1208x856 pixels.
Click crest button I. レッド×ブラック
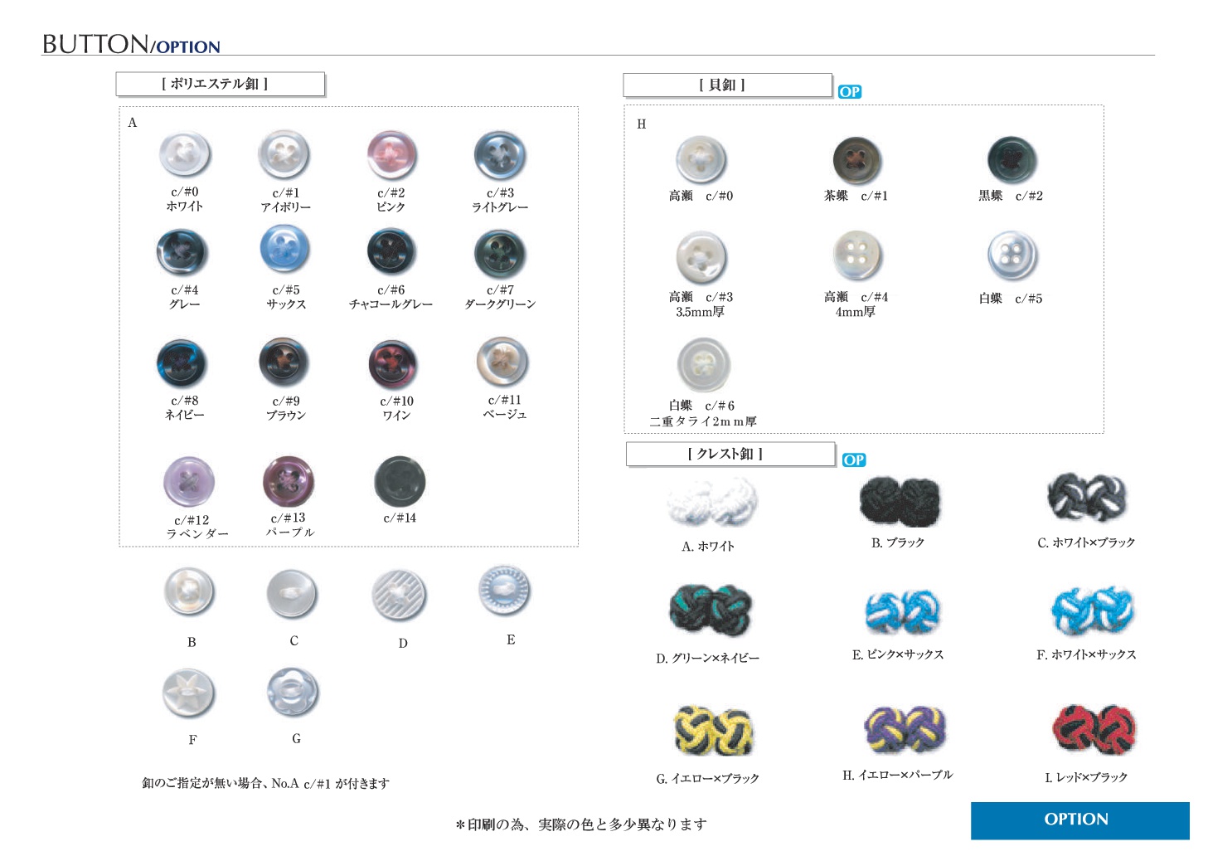(x=1094, y=730)
